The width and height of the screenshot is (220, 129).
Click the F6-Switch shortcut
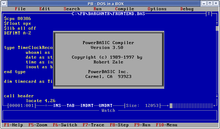point(65,125)
